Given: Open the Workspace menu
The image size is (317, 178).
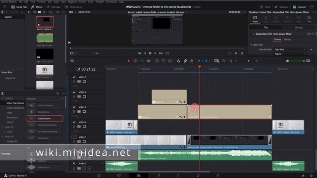Looking at the screenshot, I should coord(111,2).
